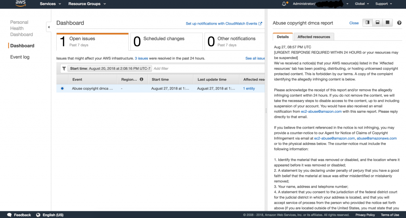The height and width of the screenshot is (218, 406).
Task: Open the Administrator account dropdown
Action: point(320,4)
